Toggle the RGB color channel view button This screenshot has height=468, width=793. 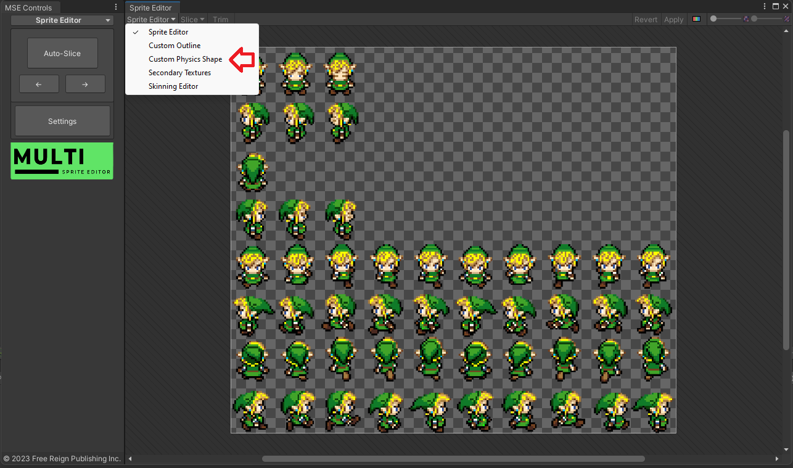click(696, 19)
